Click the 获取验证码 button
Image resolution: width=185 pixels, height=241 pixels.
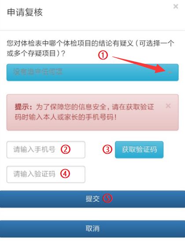point(139,149)
